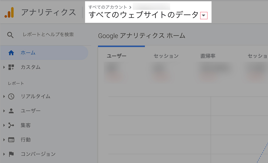The height and width of the screenshot is (163, 268).
Task: Click the アナリティクス product name
Action: coord(49,13)
